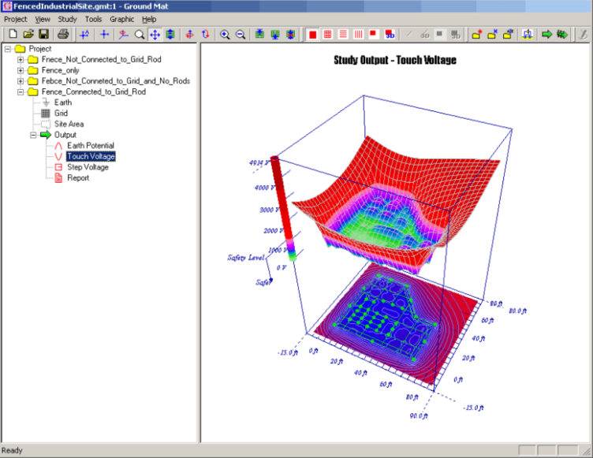Expand the Fence_only folder node
This screenshot has width=593, height=458.
click(21, 70)
